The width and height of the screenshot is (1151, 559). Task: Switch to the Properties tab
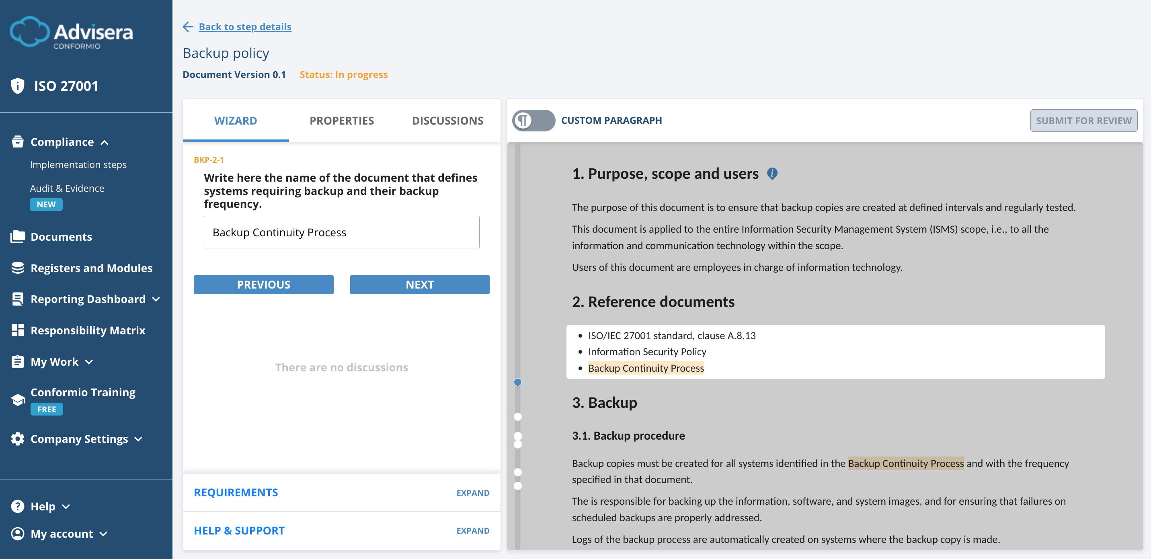[x=341, y=121]
